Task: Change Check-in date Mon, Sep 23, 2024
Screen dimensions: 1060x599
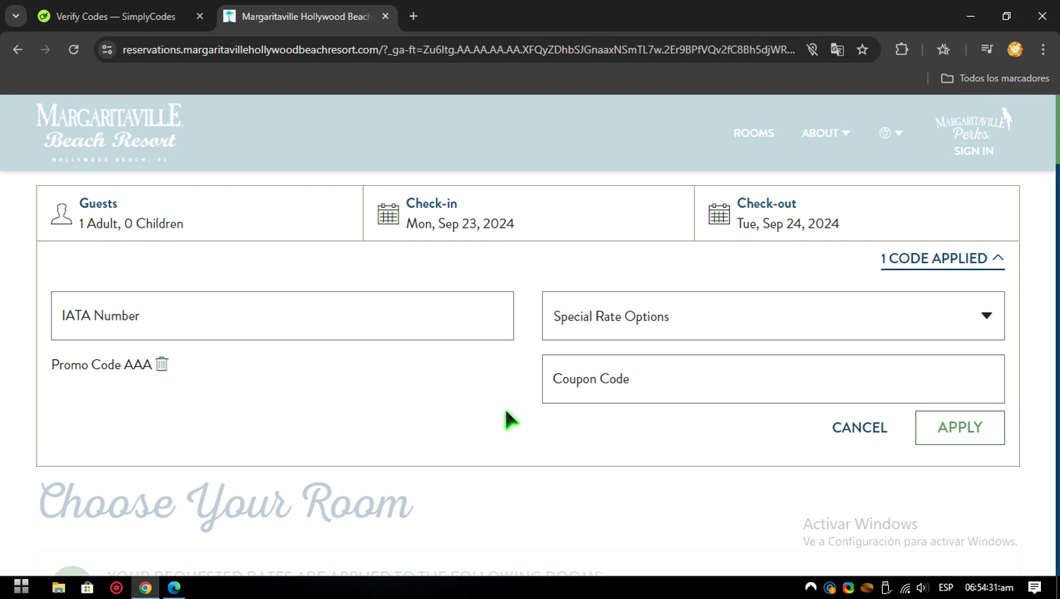Action: coord(529,214)
